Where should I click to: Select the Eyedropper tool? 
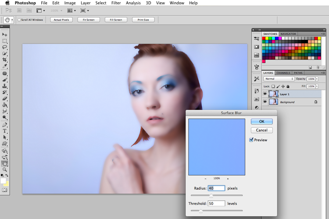pos(5,66)
